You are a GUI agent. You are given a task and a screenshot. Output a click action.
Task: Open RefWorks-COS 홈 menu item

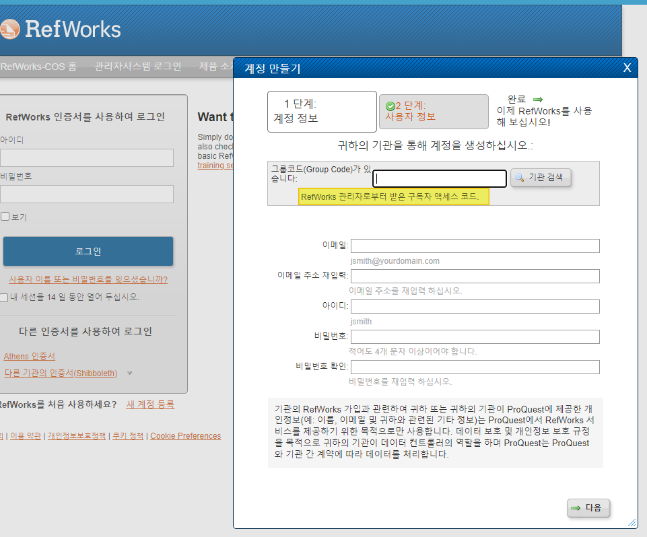[38, 67]
